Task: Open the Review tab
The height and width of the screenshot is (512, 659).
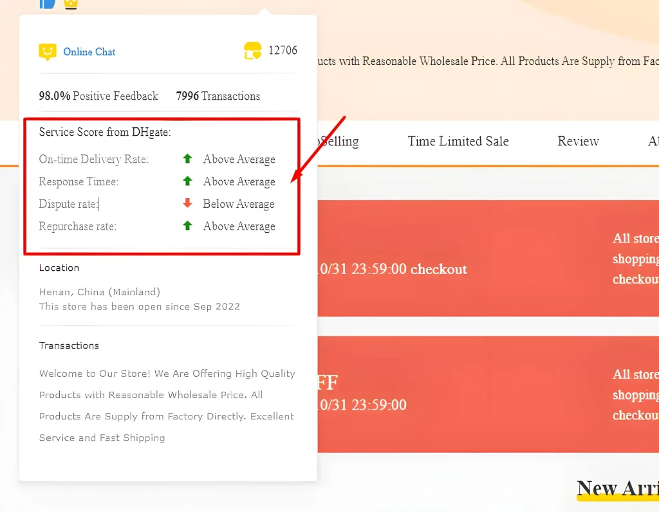Action: point(579,141)
